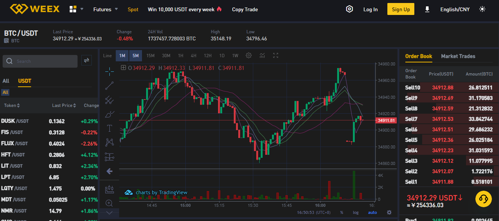
Task: Toggle auto scale on chart
Action: coord(372,212)
